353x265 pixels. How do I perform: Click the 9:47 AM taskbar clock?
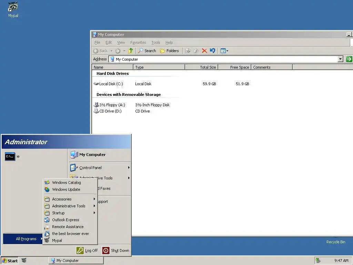tap(341, 261)
